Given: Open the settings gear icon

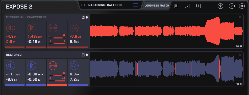Looking at the screenshot, I should tap(242, 6).
